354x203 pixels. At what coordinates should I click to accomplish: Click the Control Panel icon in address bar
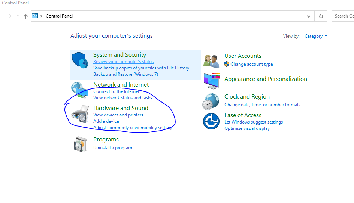click(x=35, y=16)
